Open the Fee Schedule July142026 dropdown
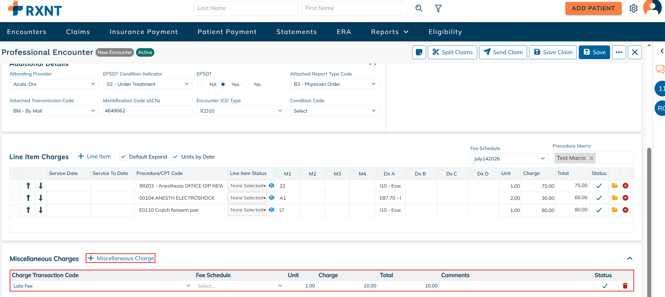 coord(509,158)
